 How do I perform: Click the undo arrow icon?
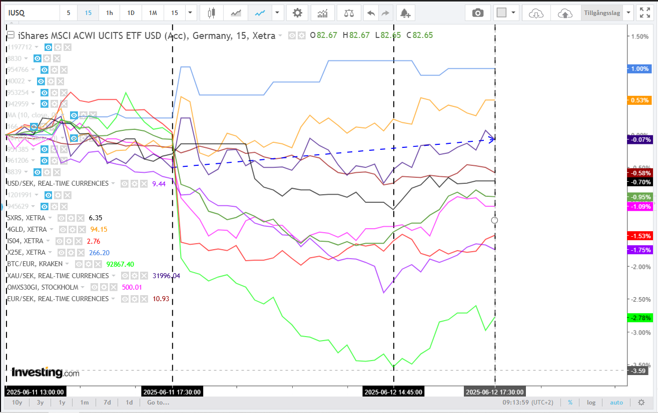[371, 13]
